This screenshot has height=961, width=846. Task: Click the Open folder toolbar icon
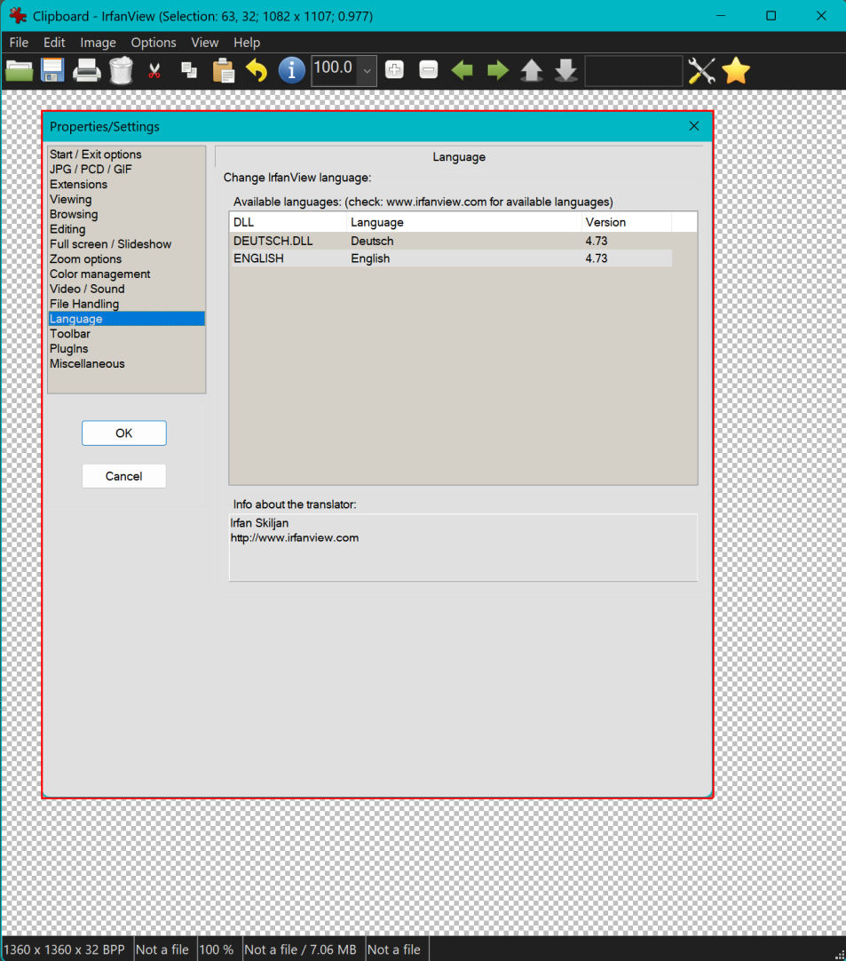pyautogui.click(x=20, y=70)
